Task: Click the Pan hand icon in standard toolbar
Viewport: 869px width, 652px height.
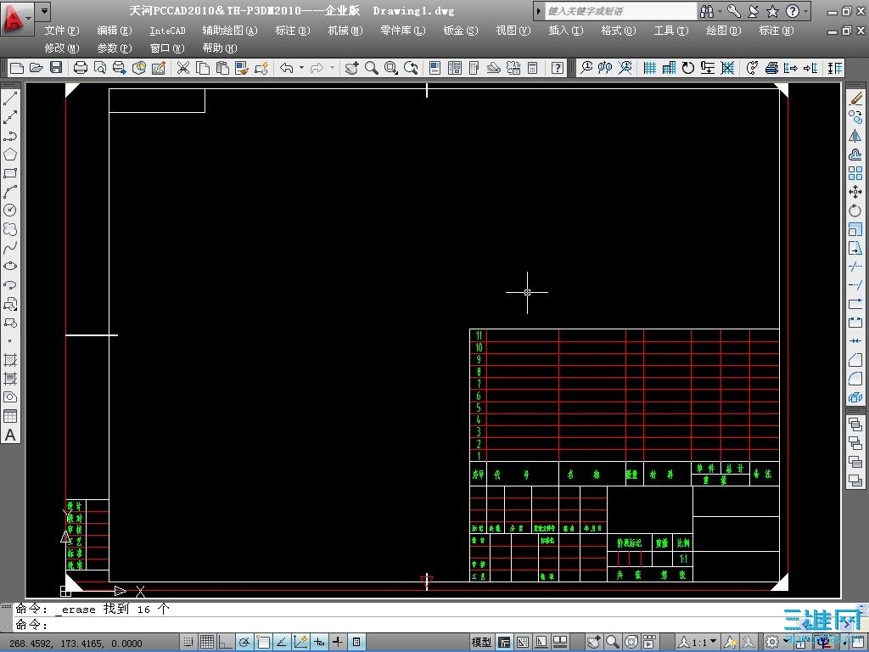Action: (x=351, y=68)
